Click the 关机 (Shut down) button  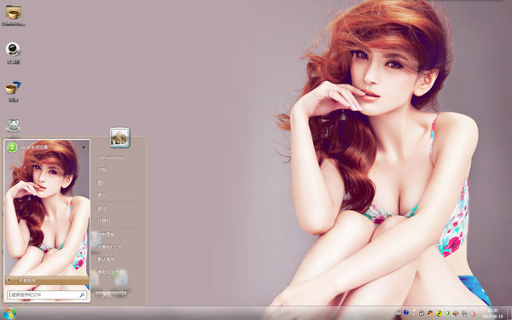point(107,295)
